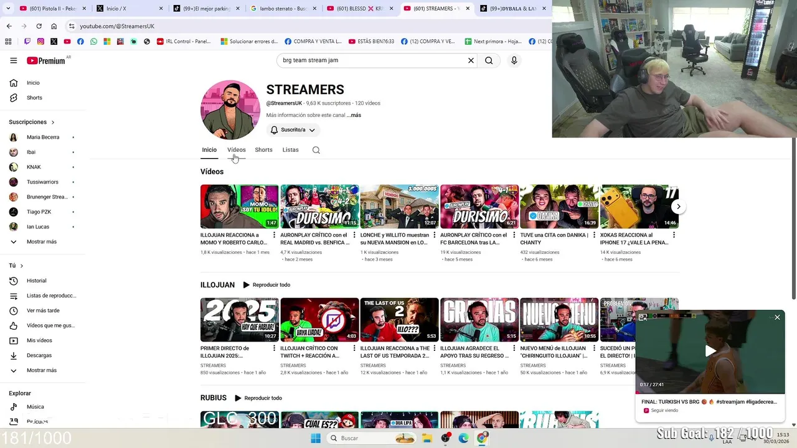Switch to the Vídeos channel tab
The height and width of the screenshot is (448, 797).
pyautogui.click(x=237, y=150)
